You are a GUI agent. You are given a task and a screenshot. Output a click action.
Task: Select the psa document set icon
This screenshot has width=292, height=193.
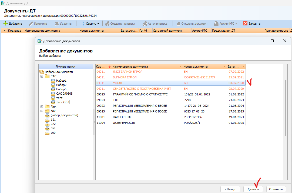click(48, 128)
